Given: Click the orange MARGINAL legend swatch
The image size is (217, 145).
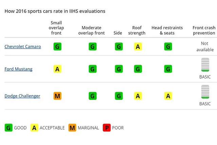Looking at the screenshot, I should point(72,128).
